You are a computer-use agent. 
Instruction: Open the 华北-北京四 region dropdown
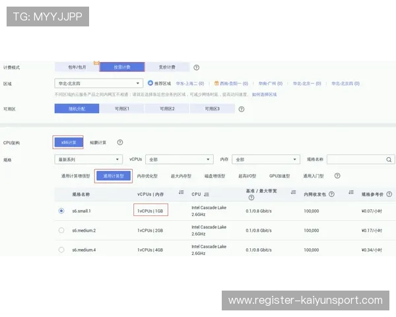pyautogui.click(x=99, y=83)
